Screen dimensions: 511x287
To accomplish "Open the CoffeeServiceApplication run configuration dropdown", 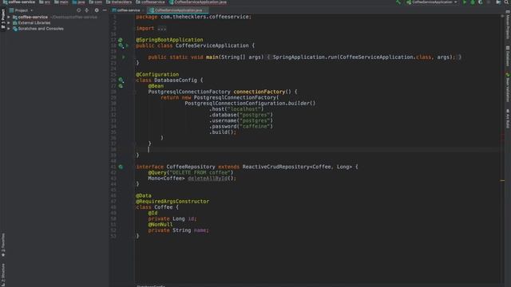I will pyautogui.click(x=431, y=2).
